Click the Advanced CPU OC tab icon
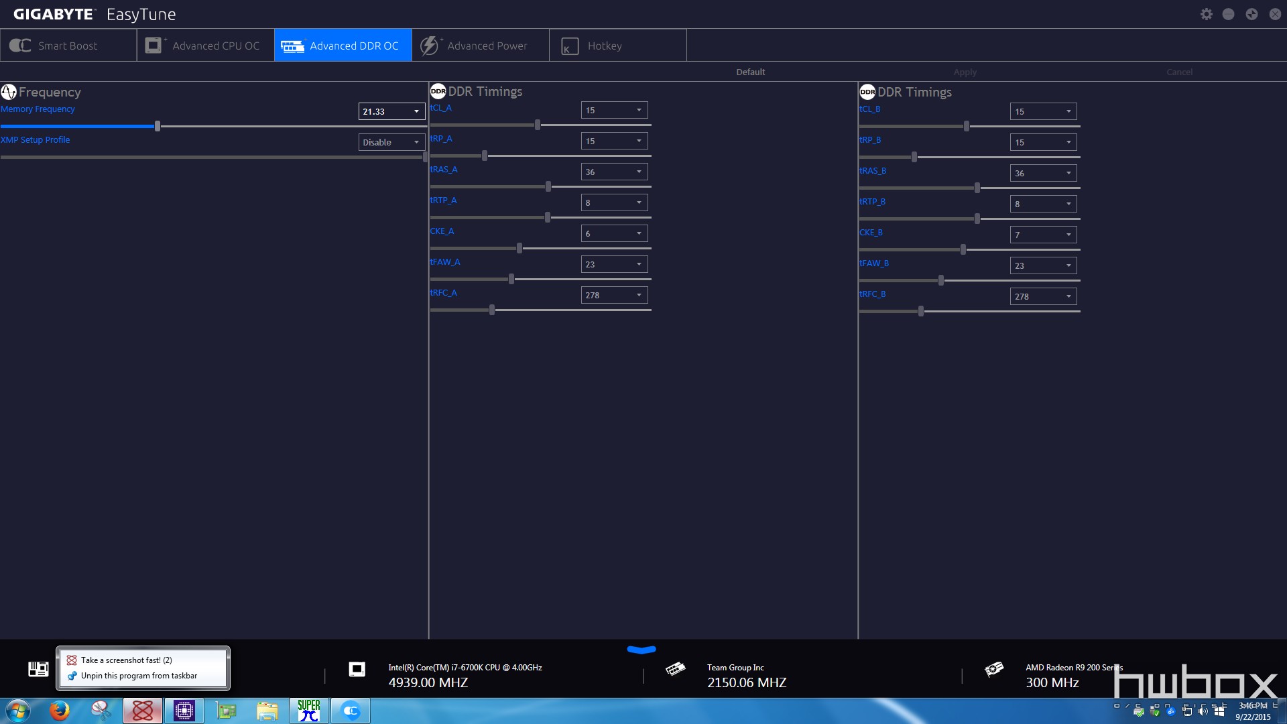1287x724 pixels. [156, 45]
